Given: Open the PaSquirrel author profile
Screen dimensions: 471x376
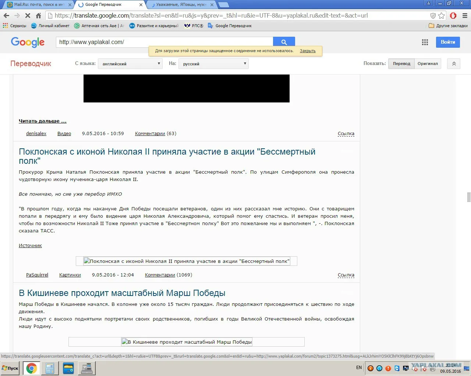Looking at the screenshot, I should [37, 275].
